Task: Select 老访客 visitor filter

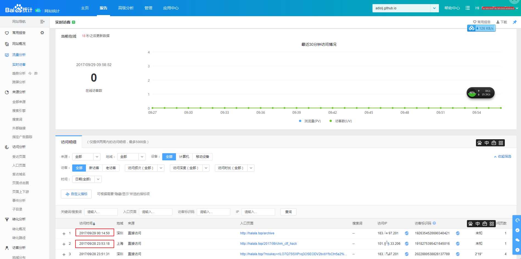Action: (111, 168)
